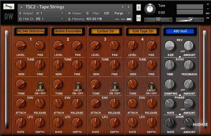
Task: Click the echo DAMPING knob
Action: coord(170,84)
